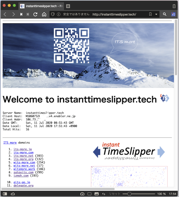Open the its-more.jp link
179x197 pixels.
tap(23, 149)
